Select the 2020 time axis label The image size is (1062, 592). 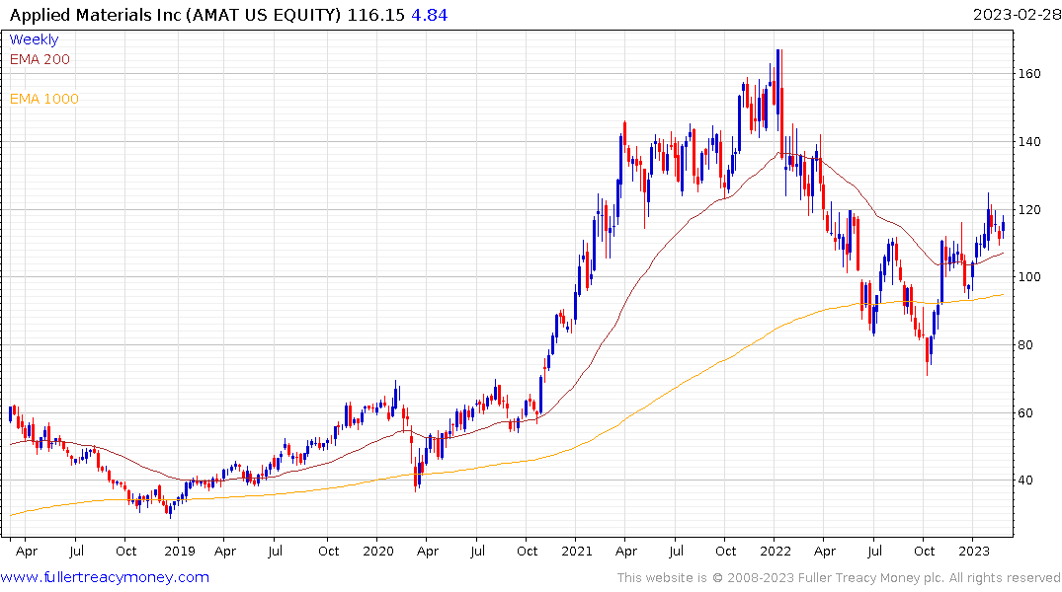coord(378,552)
